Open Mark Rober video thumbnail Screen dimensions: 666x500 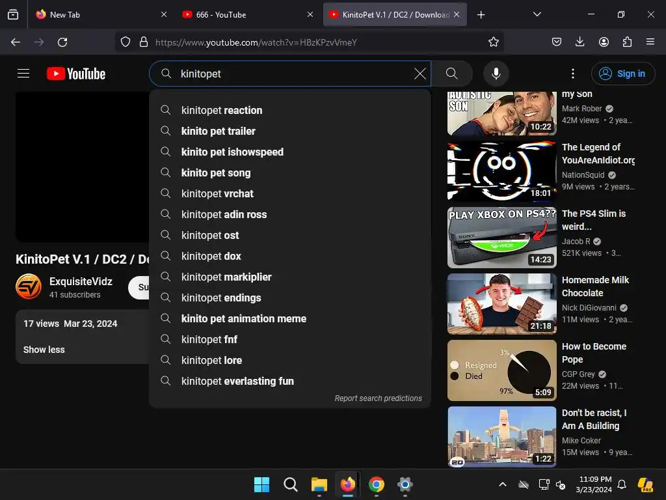point(501,113)
